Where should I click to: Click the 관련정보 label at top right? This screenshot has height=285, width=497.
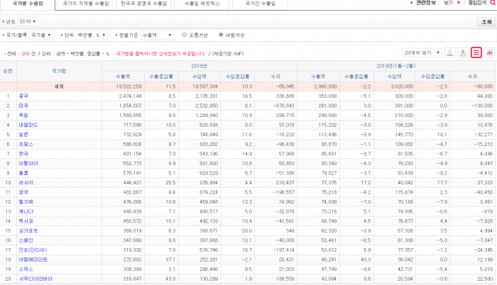pyautogui.click(x=425, y=4)
